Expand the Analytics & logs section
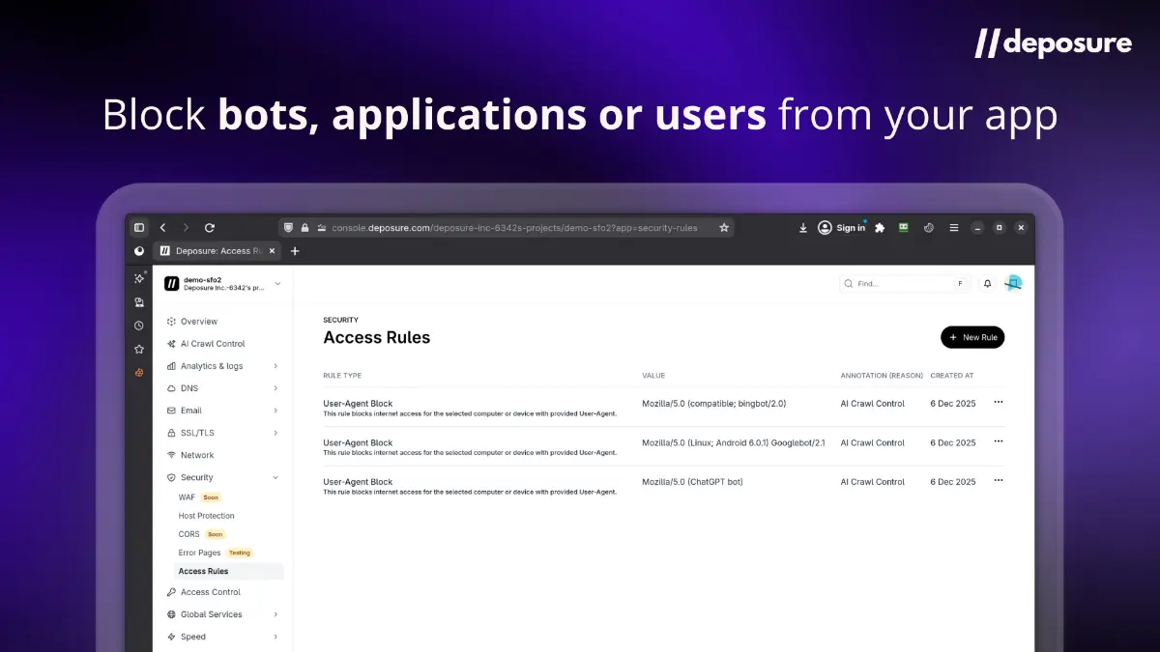1160x652 pixels. [x=277, y=365]
